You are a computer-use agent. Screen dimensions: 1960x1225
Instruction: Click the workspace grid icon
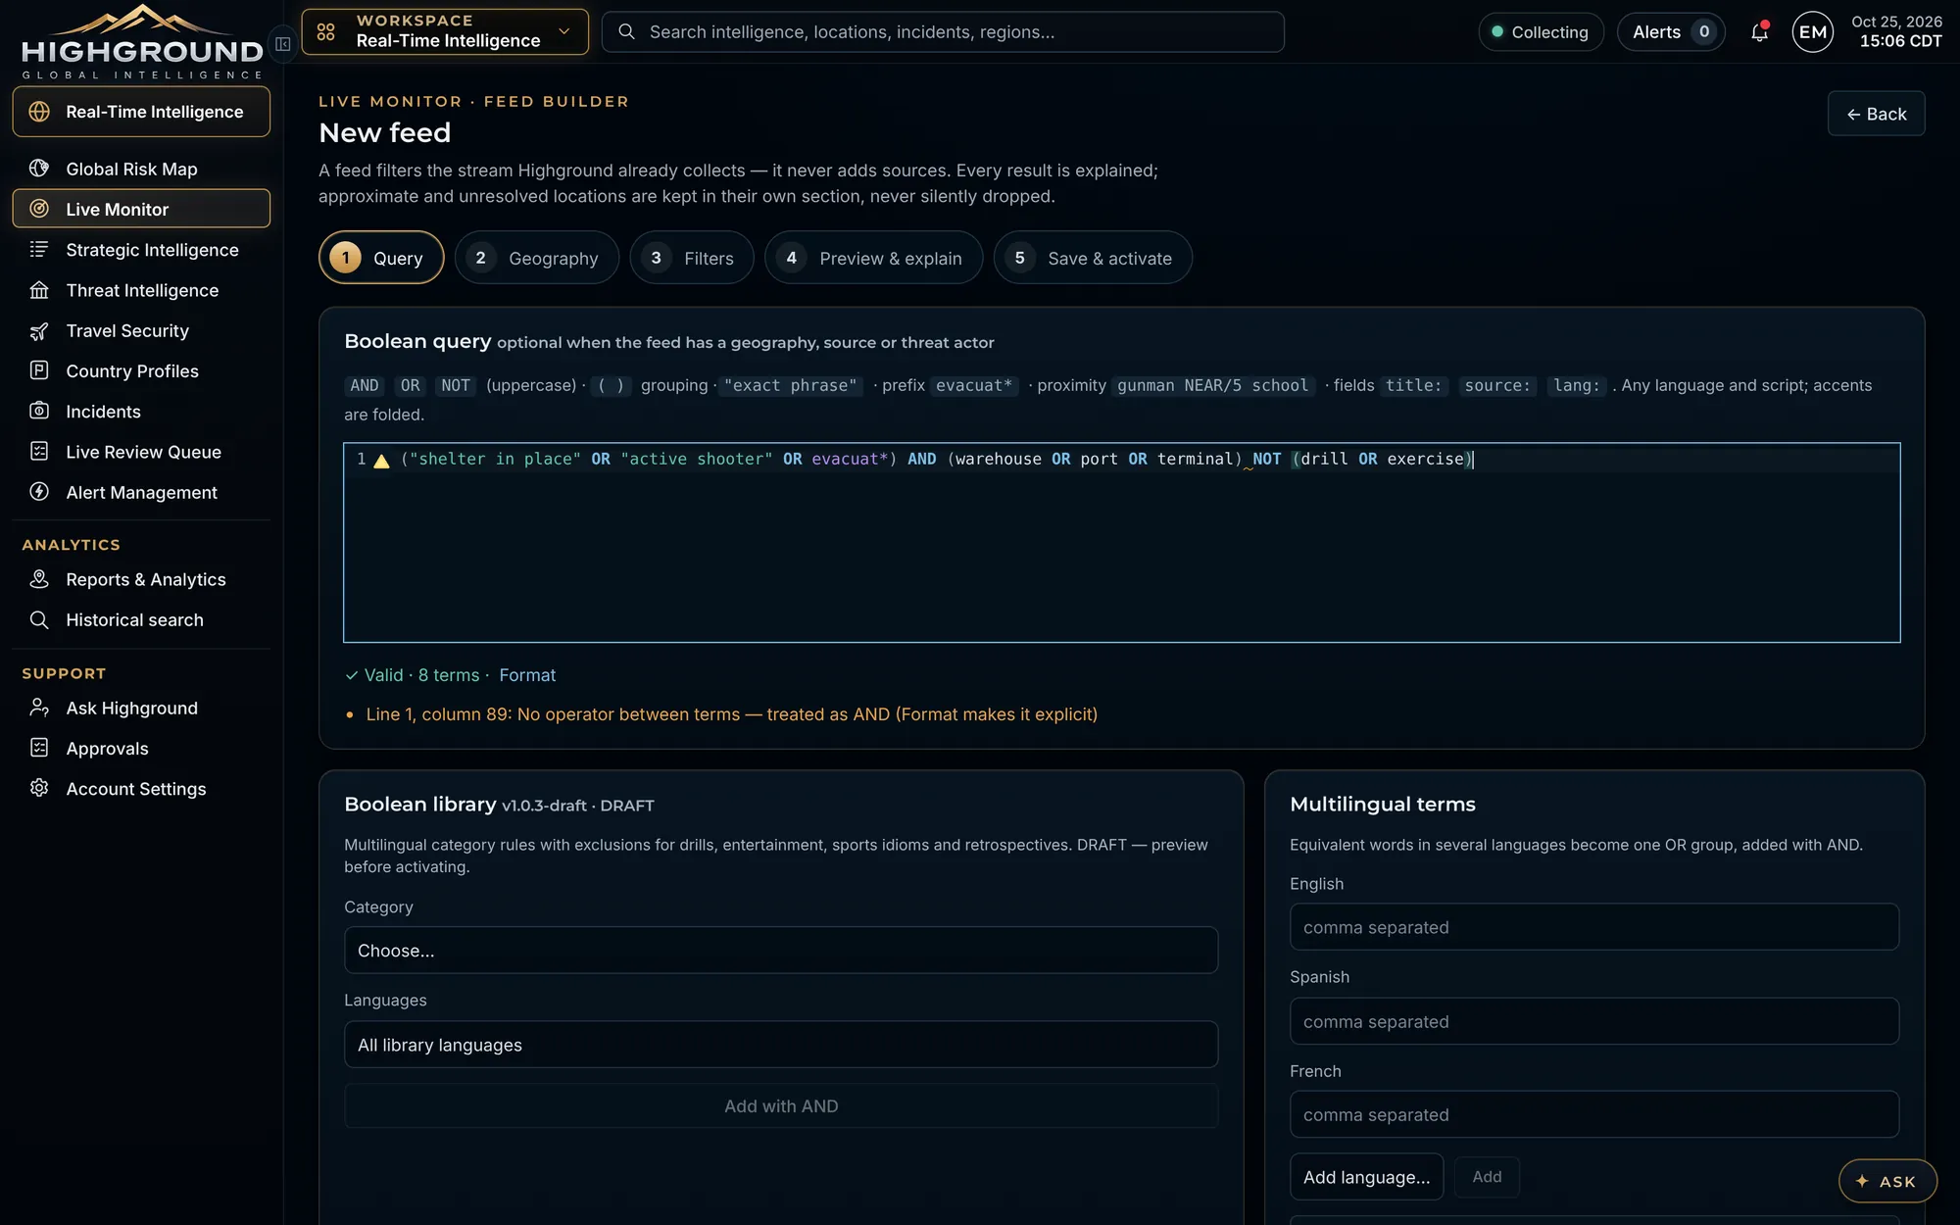[x=326, y=32]
